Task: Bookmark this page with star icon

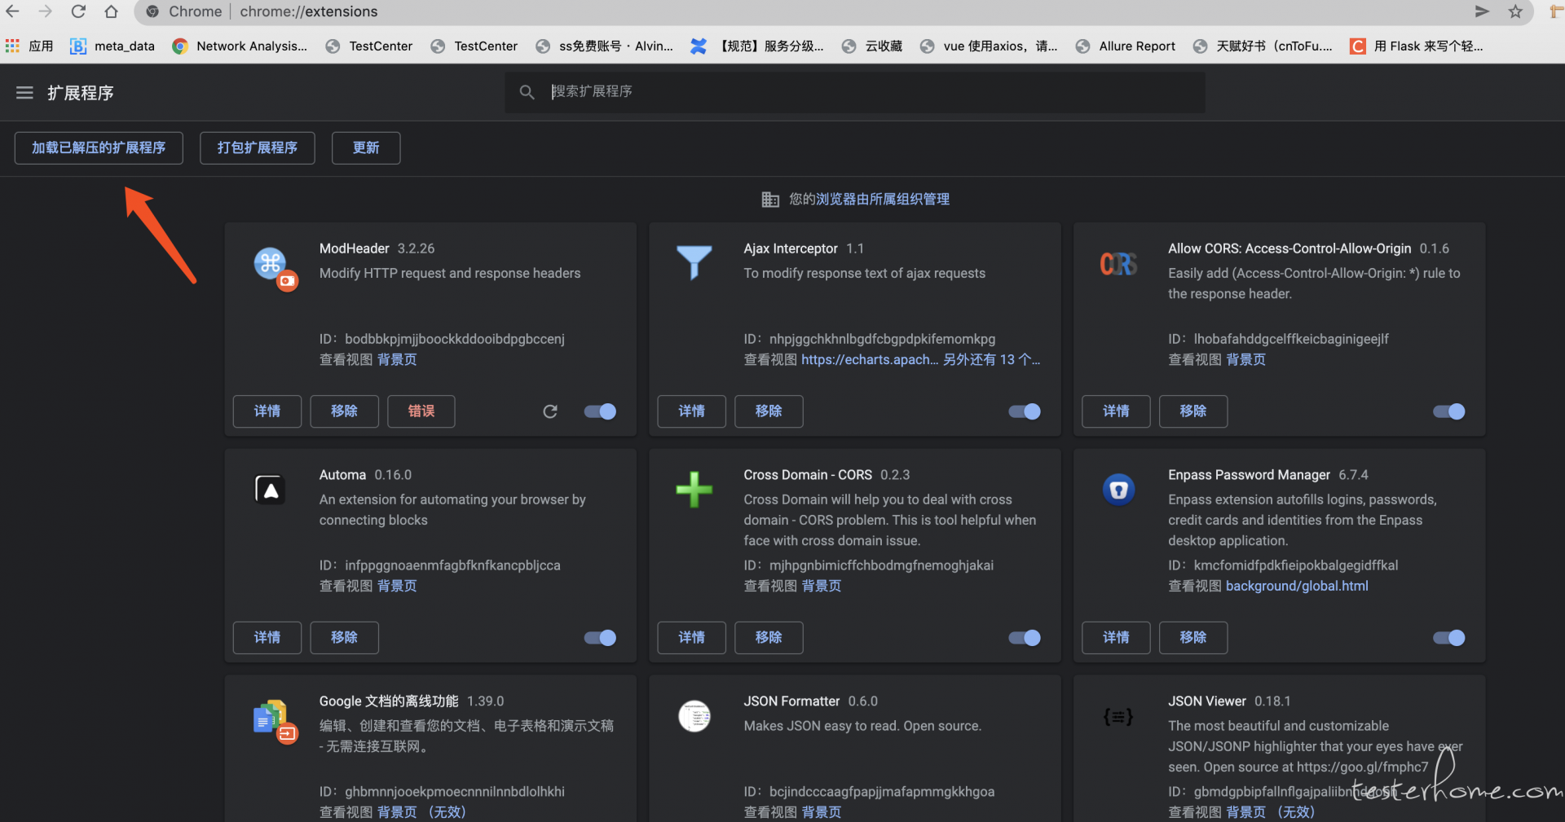Action: (x=1515, y=11)
